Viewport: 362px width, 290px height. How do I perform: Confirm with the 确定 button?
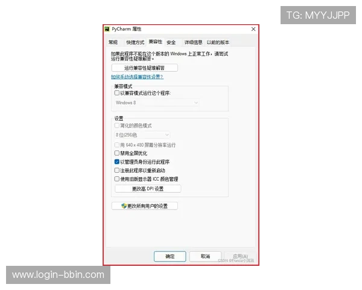tap(170, 256)
